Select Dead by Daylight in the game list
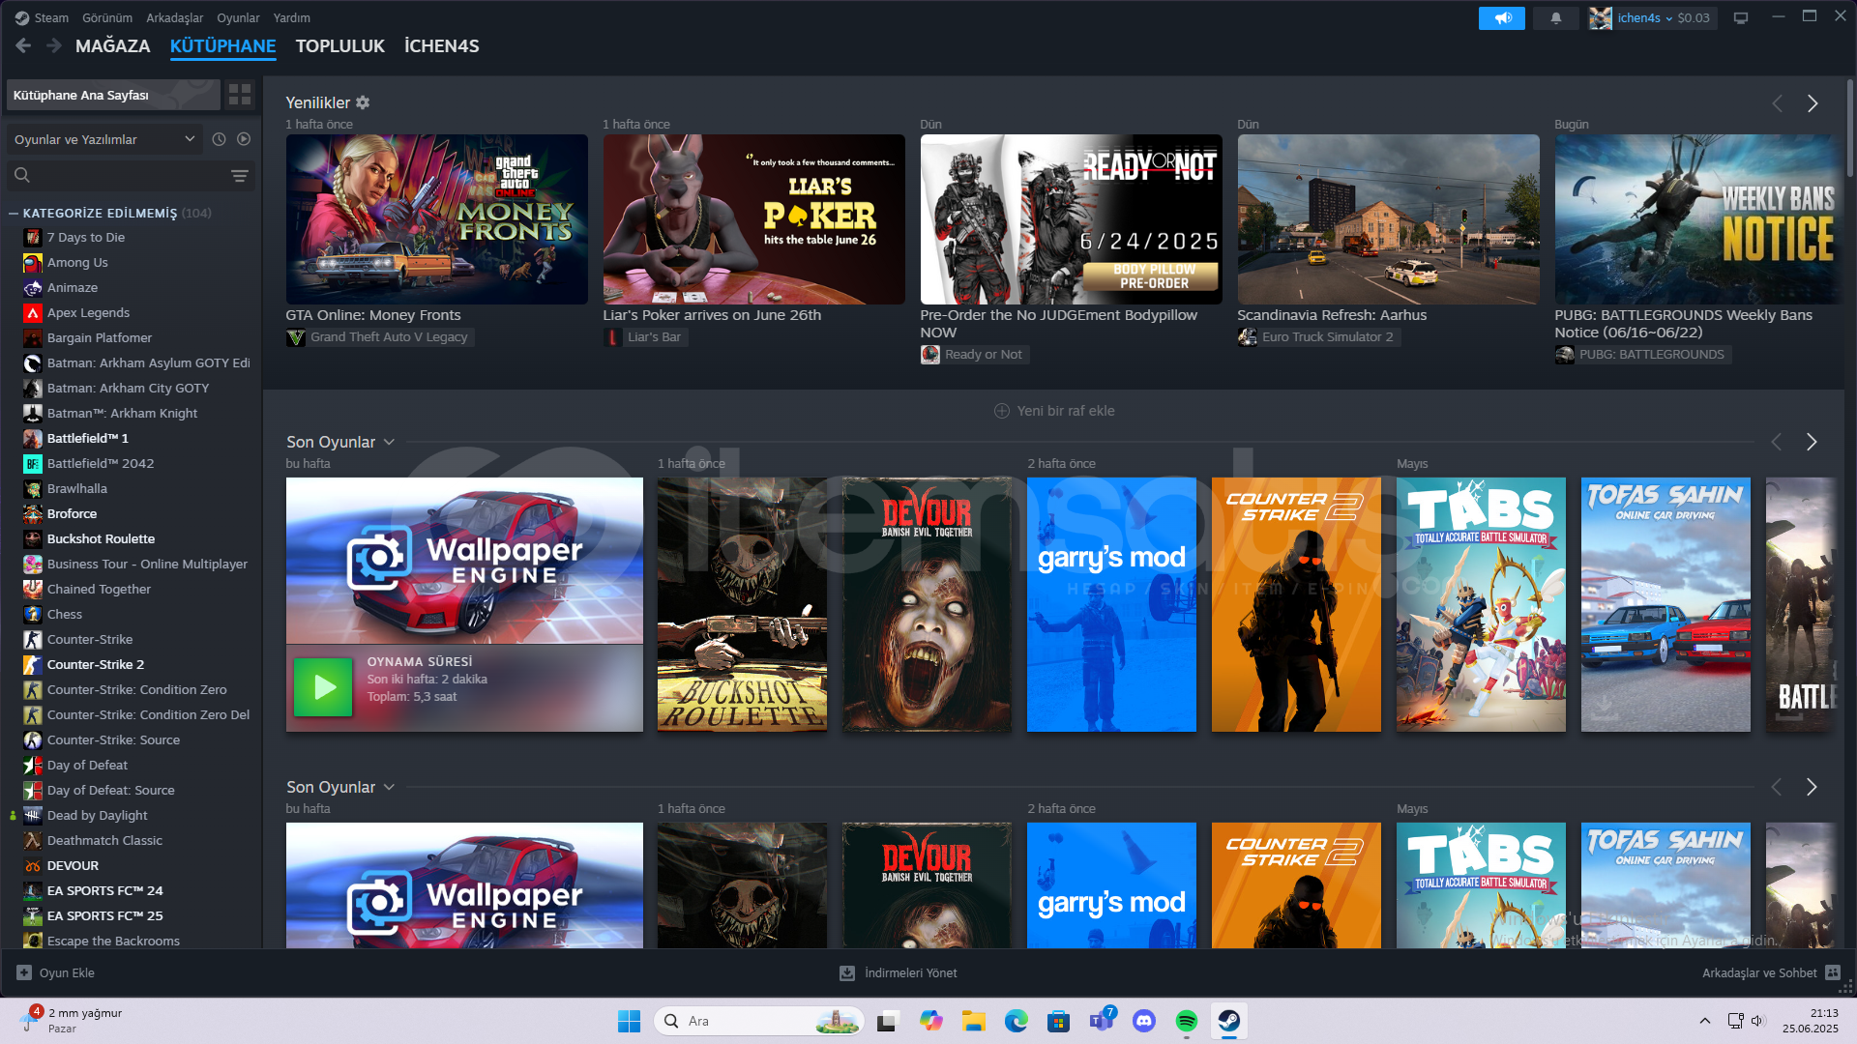The image size is (1857, 1044). point(97,815)
